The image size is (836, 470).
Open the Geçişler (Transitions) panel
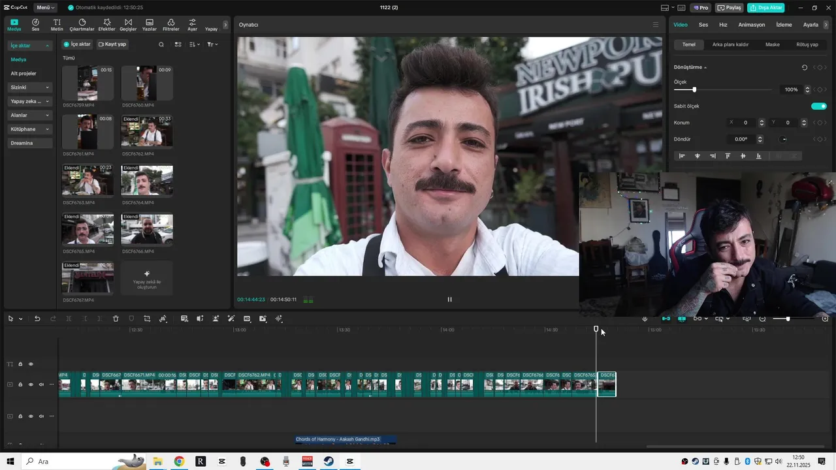pyautogui.click(x=128, y=25)
